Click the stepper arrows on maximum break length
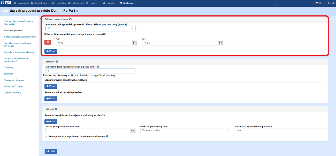 tap(132, 28)
